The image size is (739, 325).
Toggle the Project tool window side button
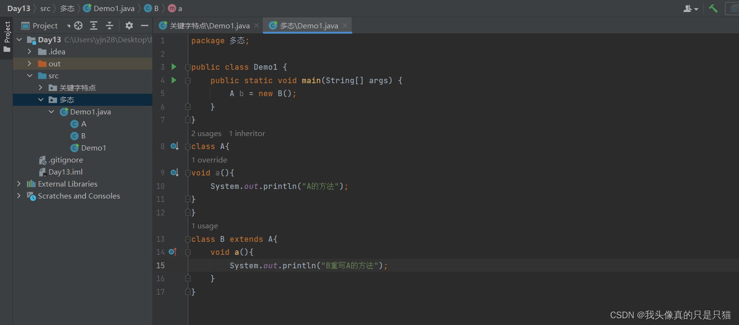point(7,37)
